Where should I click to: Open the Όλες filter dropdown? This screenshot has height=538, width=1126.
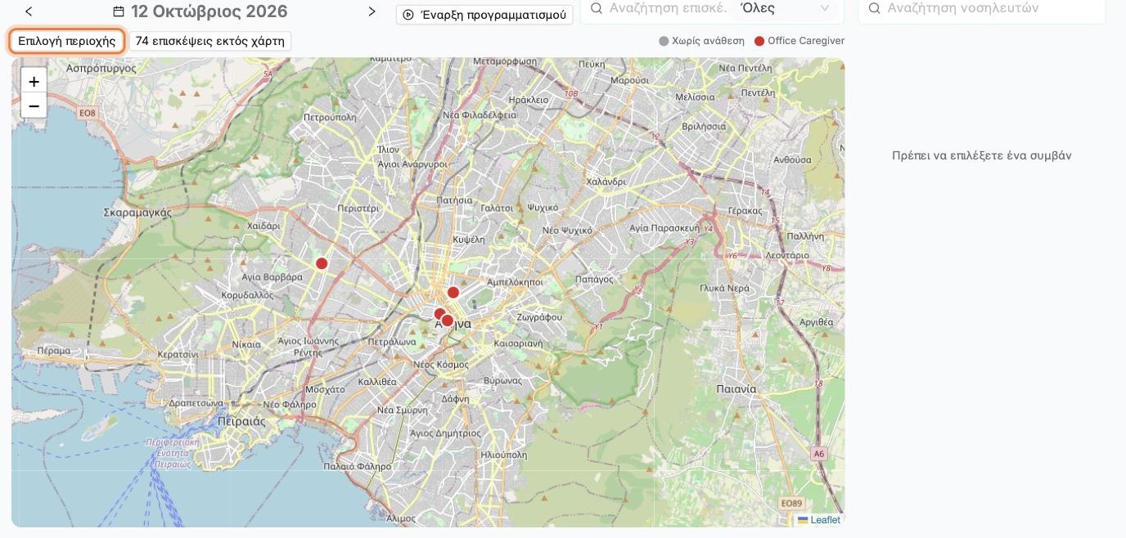pyautogui.click(x=786, y=8)
